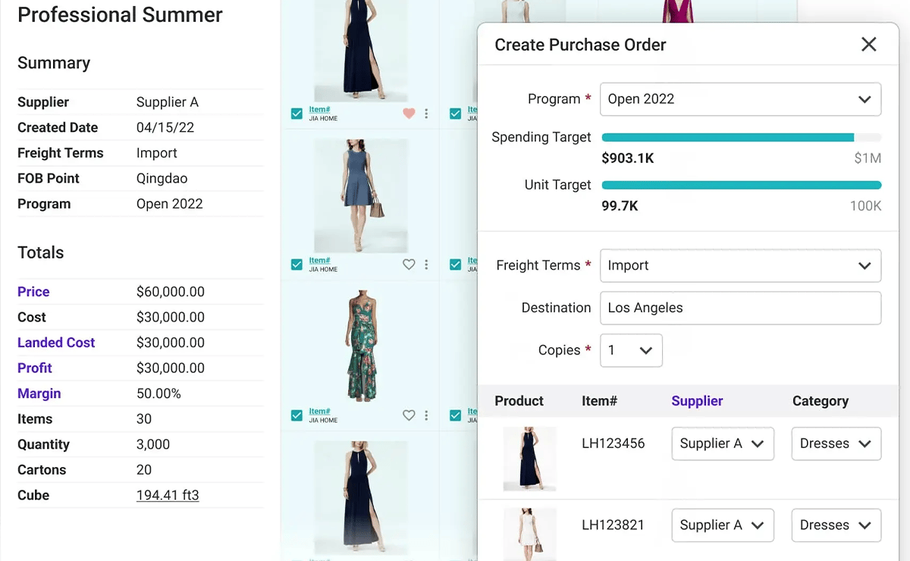Favorite the blue sleeveless dress

(409, 264)
